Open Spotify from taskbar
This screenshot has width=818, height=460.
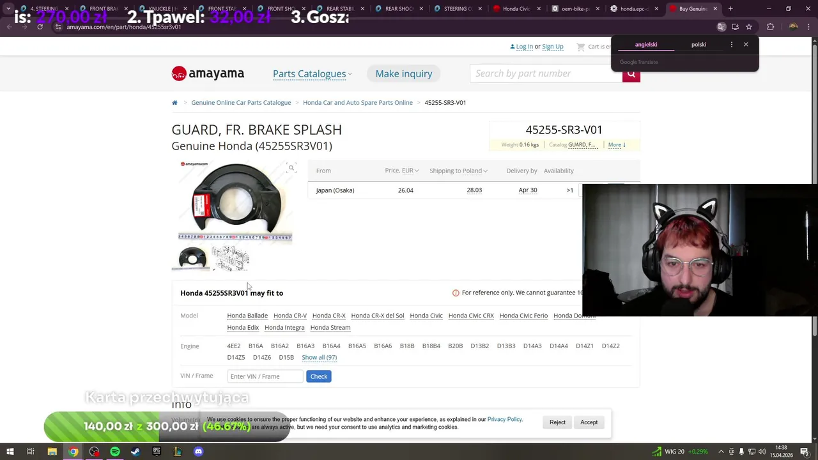[x=115, y=452]
